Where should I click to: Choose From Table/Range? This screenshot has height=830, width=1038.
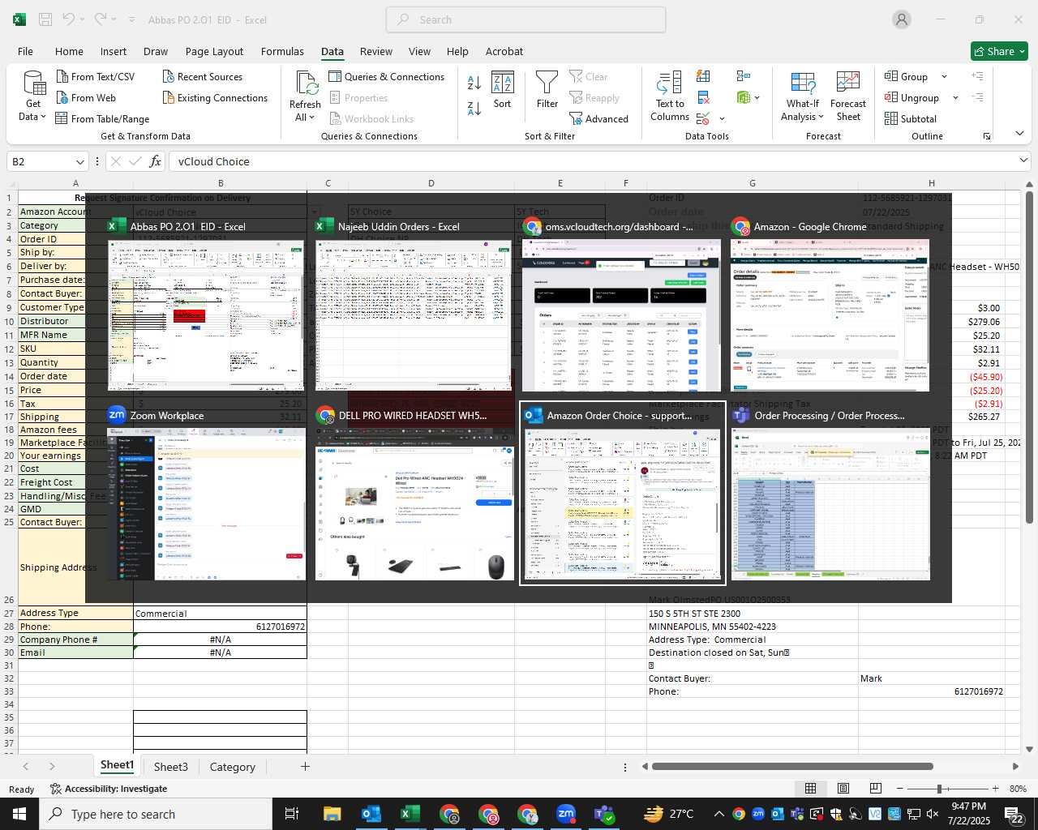click(102, 118)
